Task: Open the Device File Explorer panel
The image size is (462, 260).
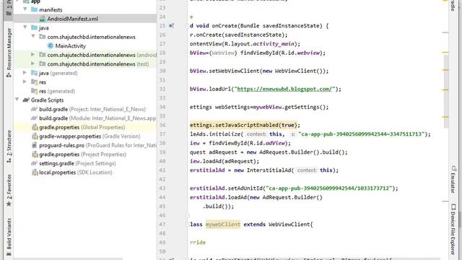Action: [453, 230]
